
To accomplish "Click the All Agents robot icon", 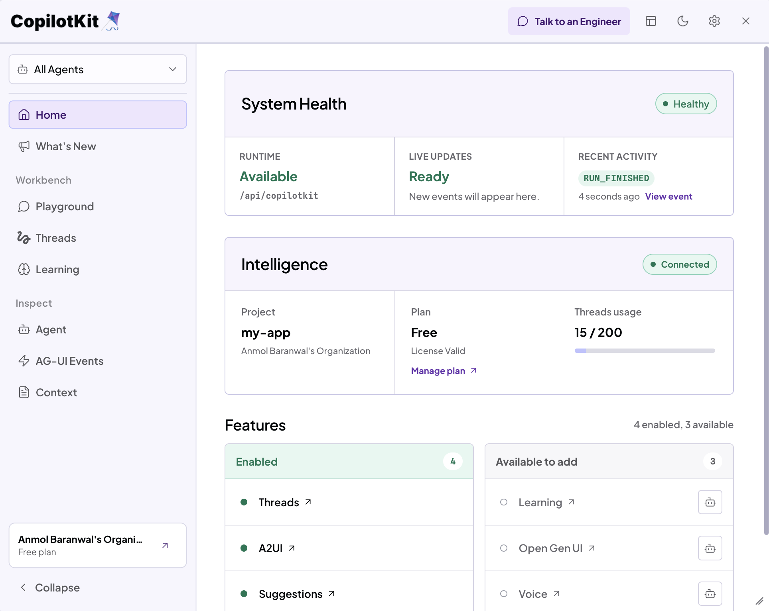I will (23, 69).
